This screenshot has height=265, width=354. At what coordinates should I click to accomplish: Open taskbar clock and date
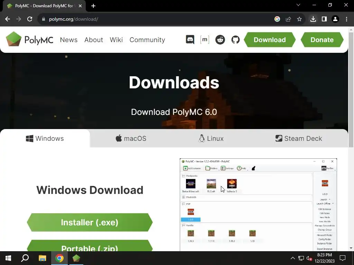tap(325, 258)
